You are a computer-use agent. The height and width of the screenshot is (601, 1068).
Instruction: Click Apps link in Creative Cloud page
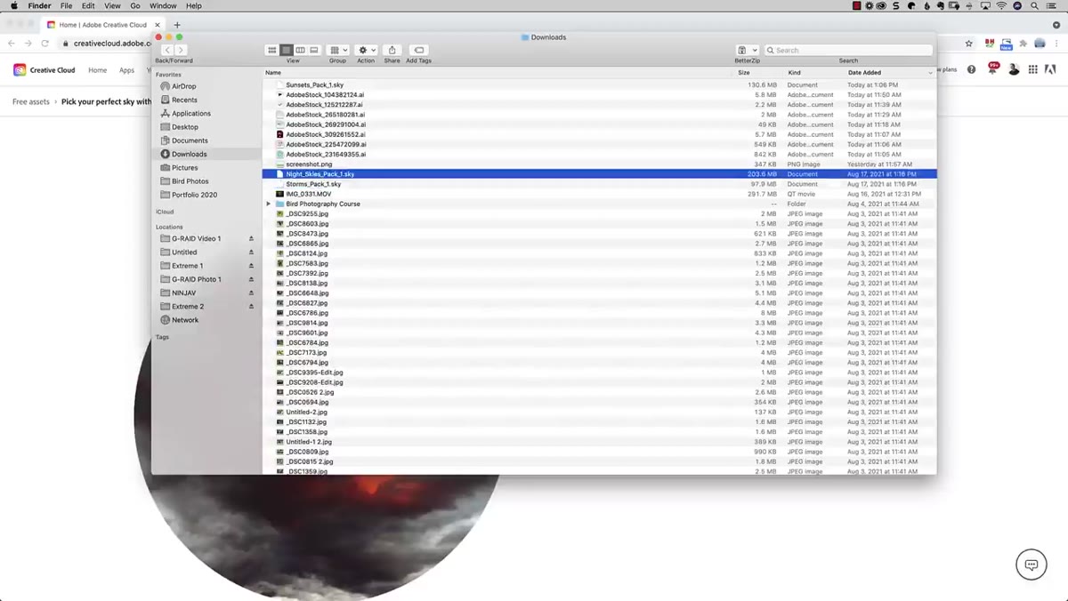click(127, 70)
